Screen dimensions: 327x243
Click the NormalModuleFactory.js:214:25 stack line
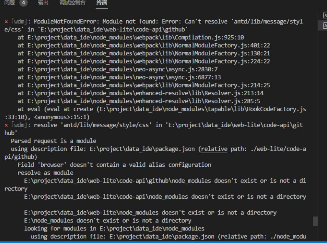pos(144,85)
